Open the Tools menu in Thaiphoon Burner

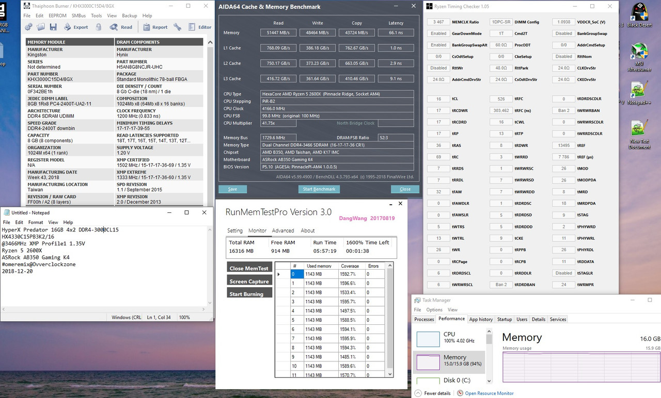[97, 16]
